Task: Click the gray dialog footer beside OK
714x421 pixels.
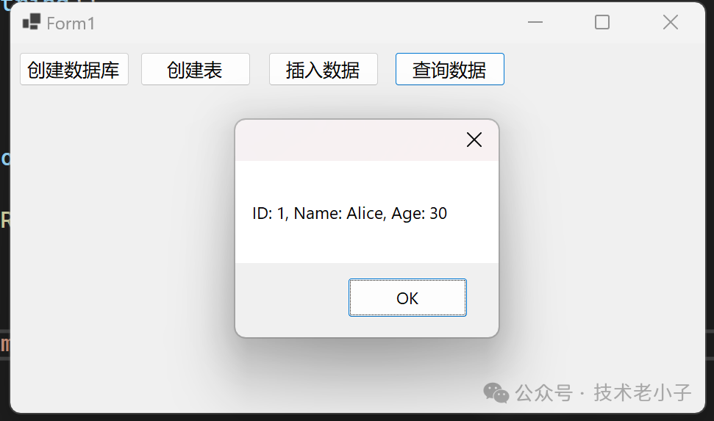Action: pos(291,298)
